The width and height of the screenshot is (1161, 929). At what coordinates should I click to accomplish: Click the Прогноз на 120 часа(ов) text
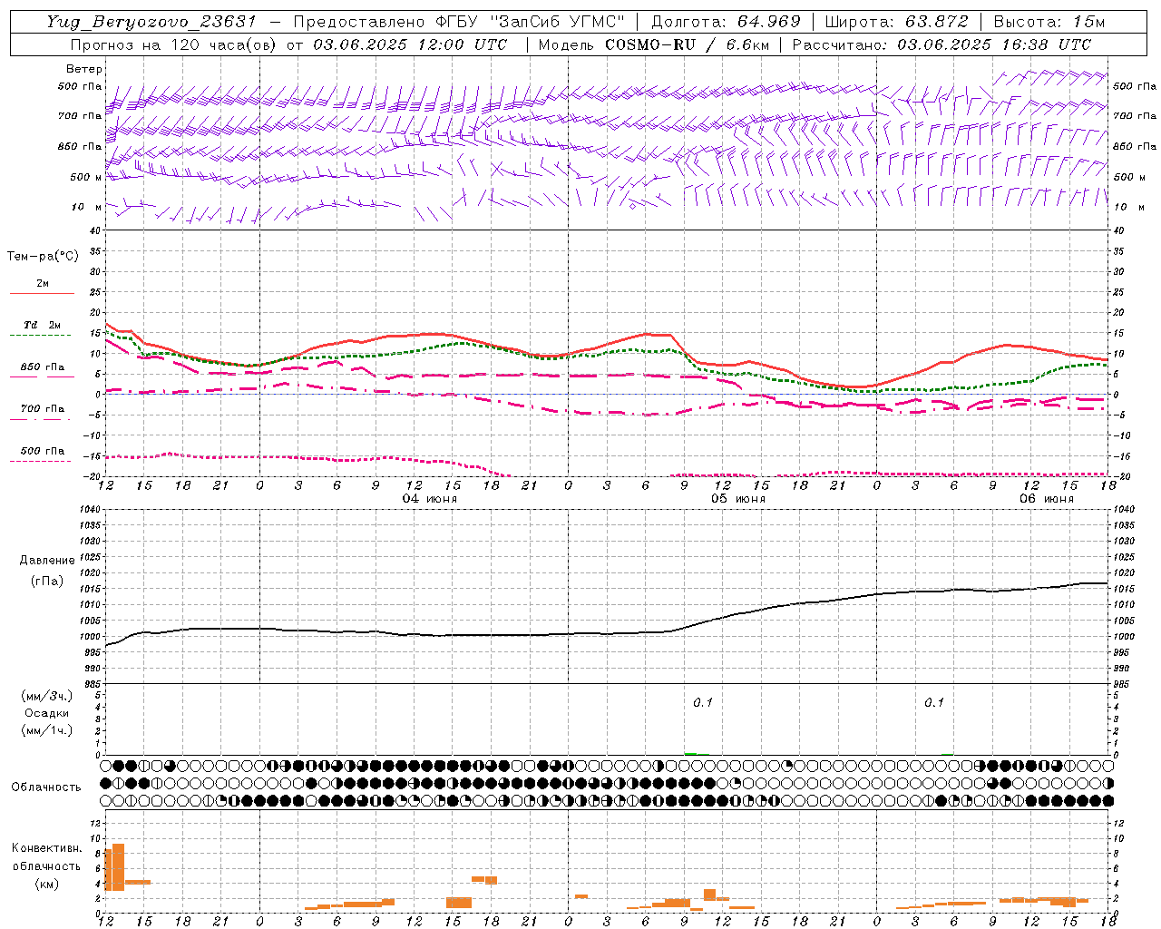click(x=175, y=44)
